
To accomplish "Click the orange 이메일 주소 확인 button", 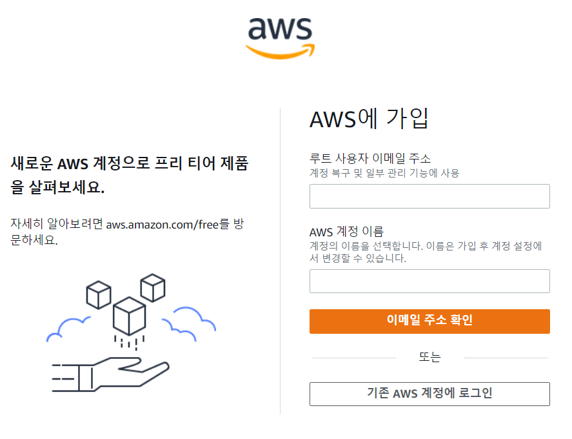I will (x=429, y=322).
